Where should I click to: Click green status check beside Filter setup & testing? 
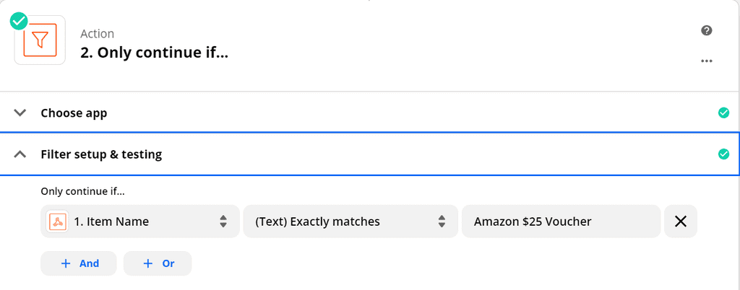pos(723,154)
